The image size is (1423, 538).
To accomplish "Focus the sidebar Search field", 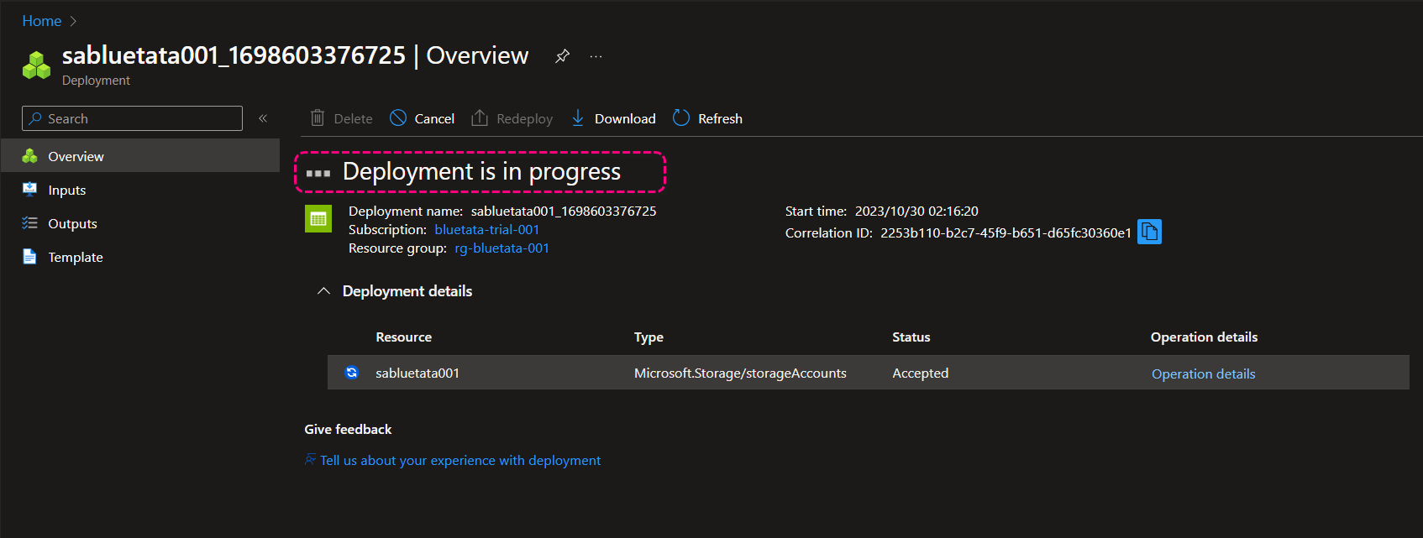I will (132, 118).
